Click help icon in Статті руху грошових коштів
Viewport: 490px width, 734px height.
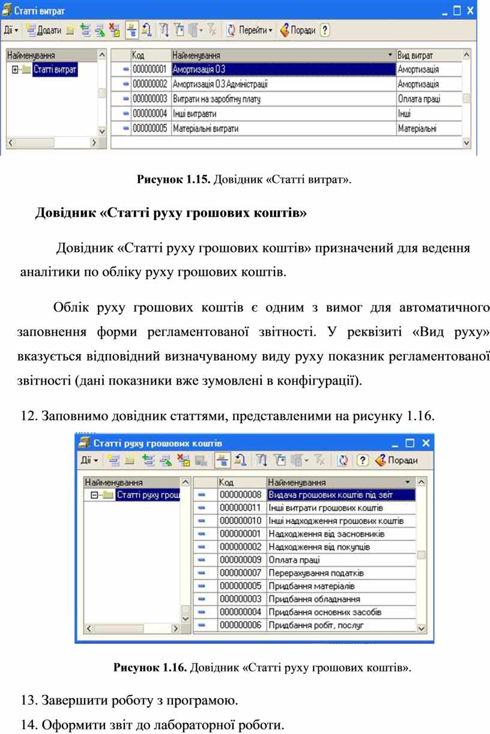click(362, 460)
